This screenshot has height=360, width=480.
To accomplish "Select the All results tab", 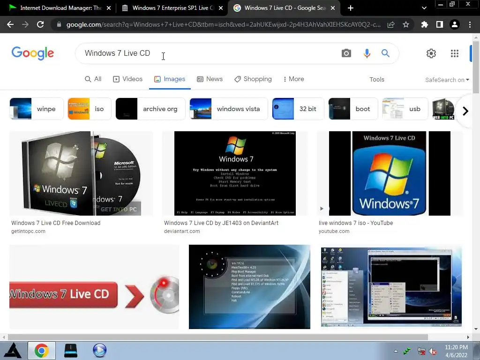I will coord(93,79).
